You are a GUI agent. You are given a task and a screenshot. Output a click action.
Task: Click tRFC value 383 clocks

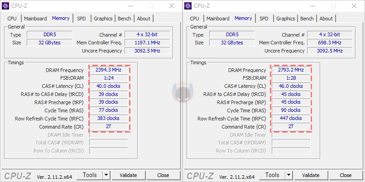coord(109,118)
